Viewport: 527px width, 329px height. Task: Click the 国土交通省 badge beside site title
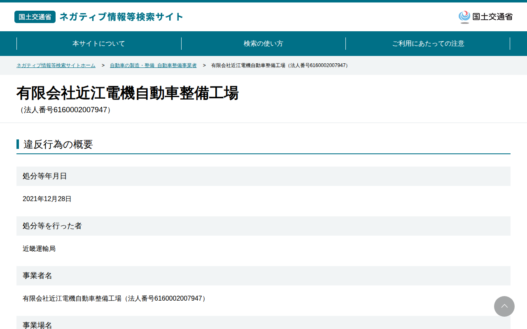coord(35,17)
